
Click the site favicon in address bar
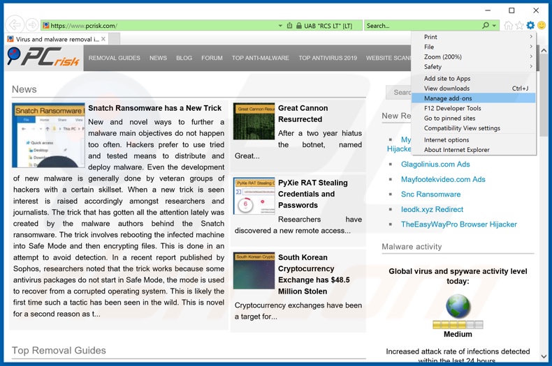(45, 26)
